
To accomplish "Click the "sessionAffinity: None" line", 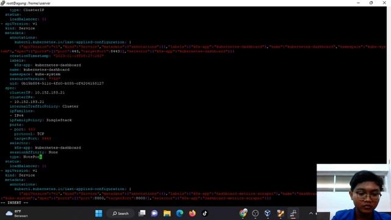I will pos(34,152).
